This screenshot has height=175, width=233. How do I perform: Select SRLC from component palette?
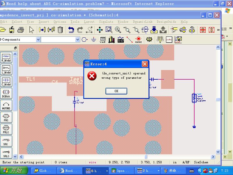coord(6,153)
